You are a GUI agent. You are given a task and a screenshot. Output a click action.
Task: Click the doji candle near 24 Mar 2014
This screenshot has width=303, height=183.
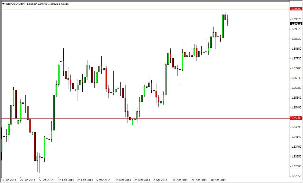[x=135, y=119]
